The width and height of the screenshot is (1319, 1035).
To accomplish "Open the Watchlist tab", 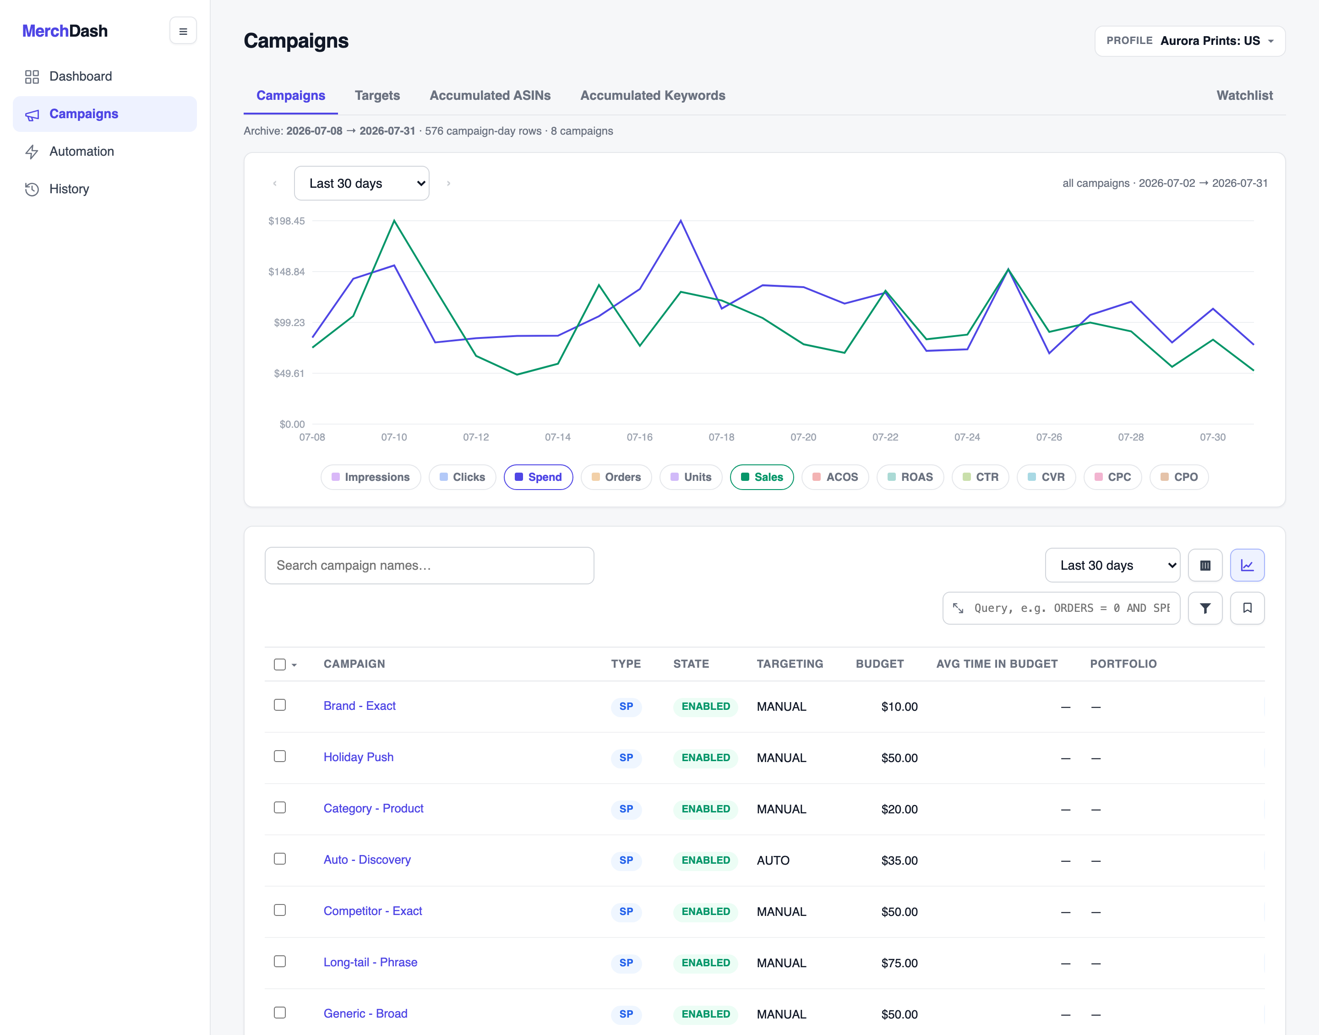I will [1244, 95].
